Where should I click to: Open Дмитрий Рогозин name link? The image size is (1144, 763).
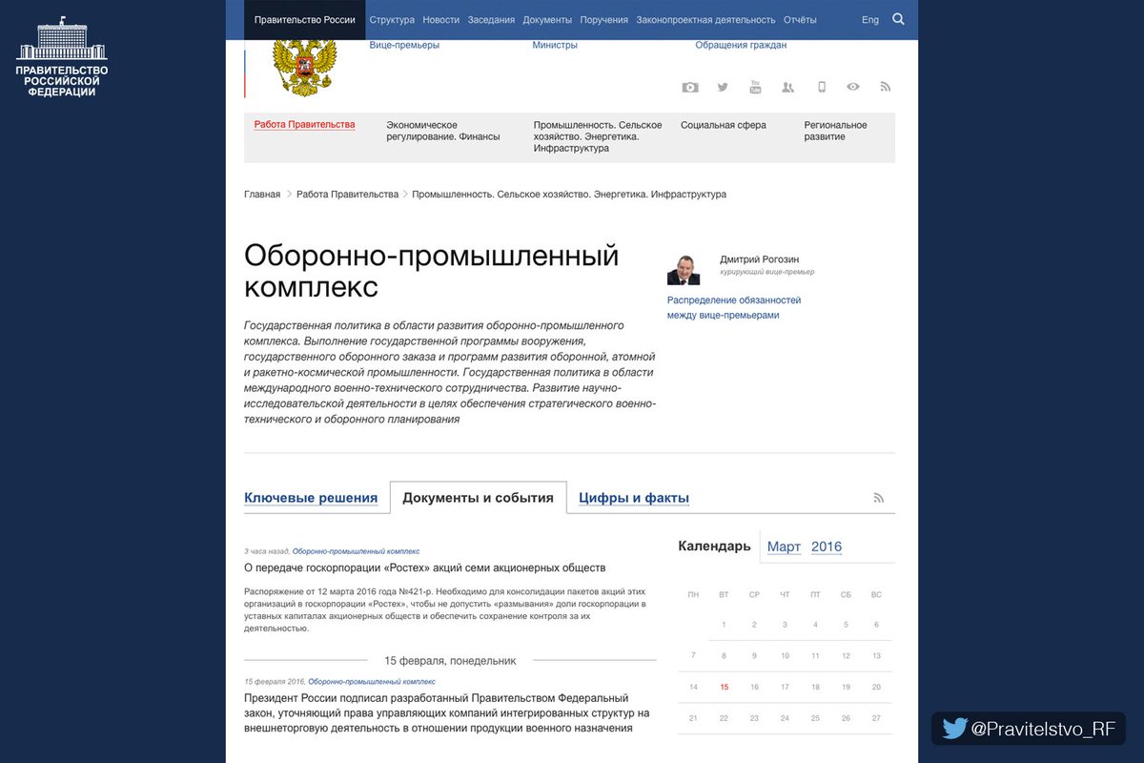point(760,259)
